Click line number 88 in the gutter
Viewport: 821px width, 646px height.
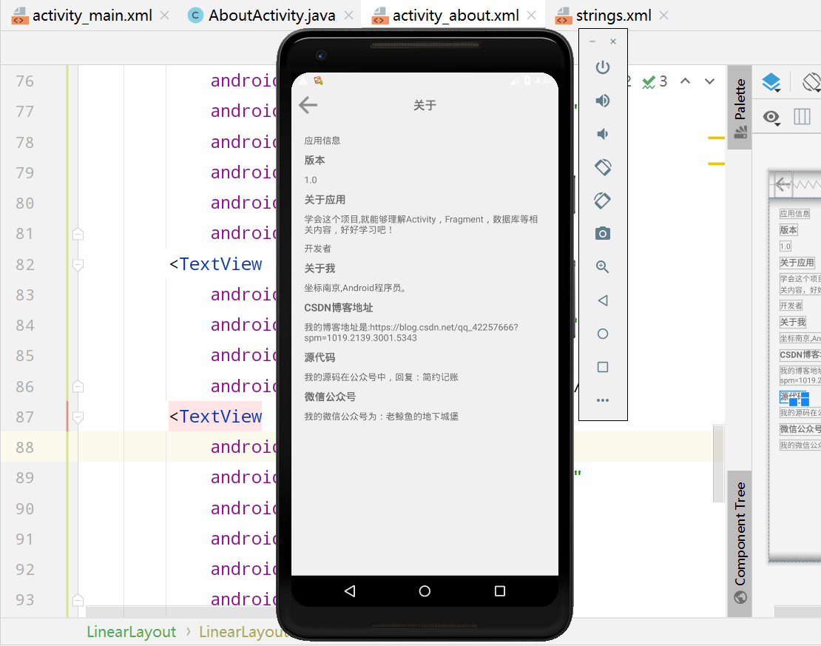click(24, 448)
